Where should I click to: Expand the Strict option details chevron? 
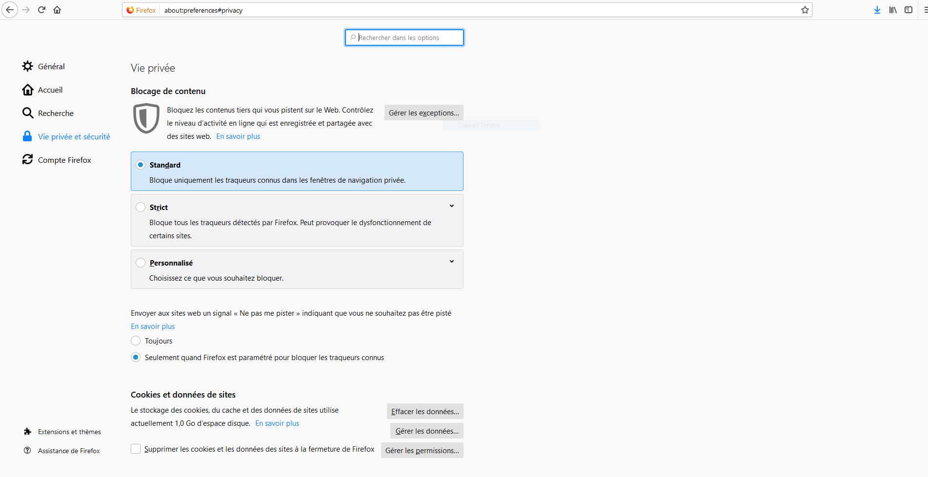(x=452, y=206)
